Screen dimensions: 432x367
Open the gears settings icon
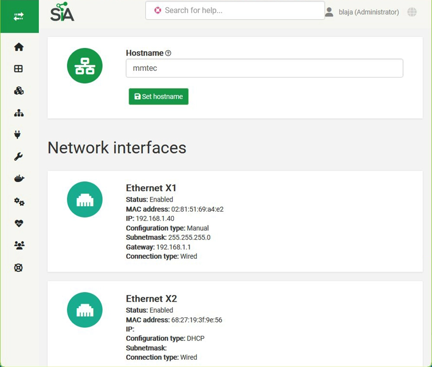(x=19, y=202)
